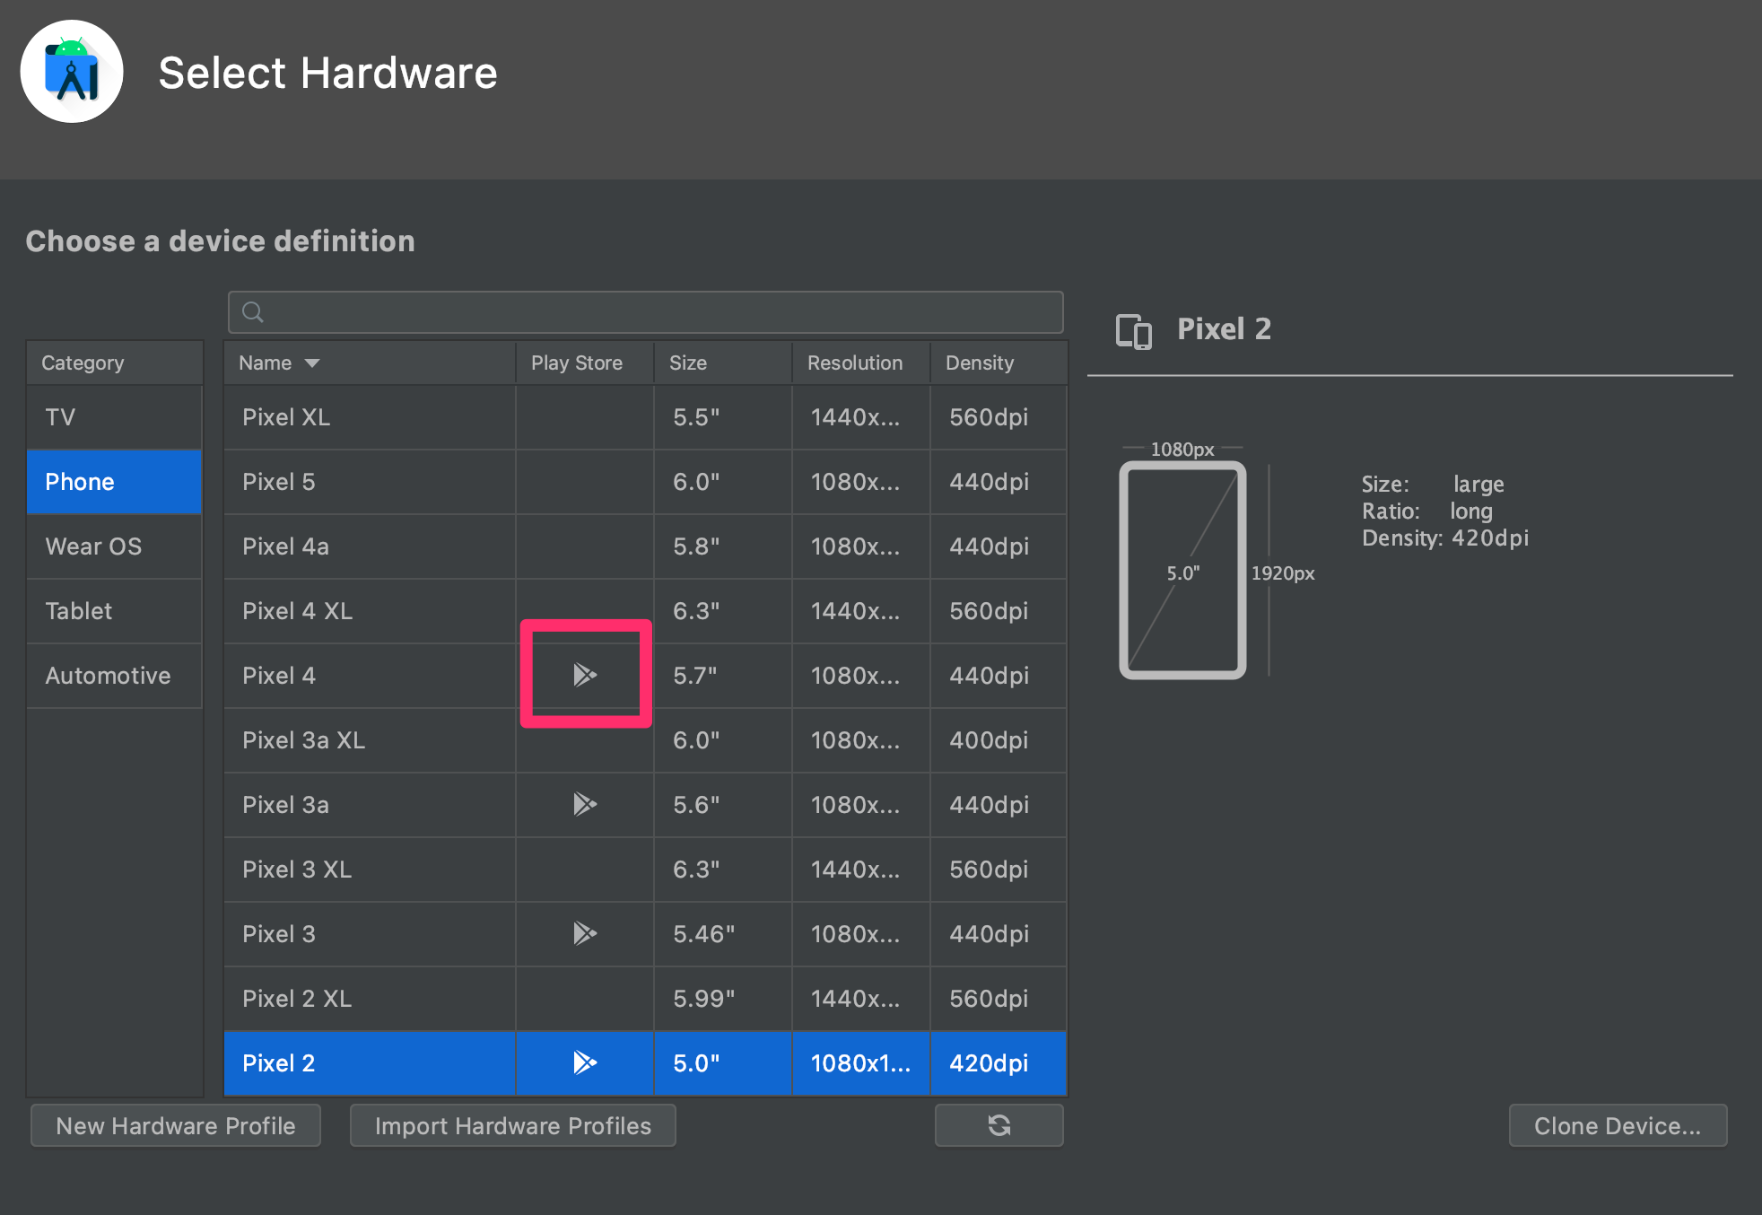The image size is (1762, 1215).
Task: Select the Pixel 4 device name
Action: [279, 676]
